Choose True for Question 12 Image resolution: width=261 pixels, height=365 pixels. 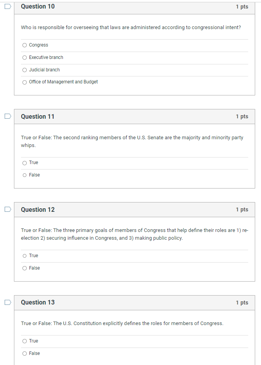(24, 256)
